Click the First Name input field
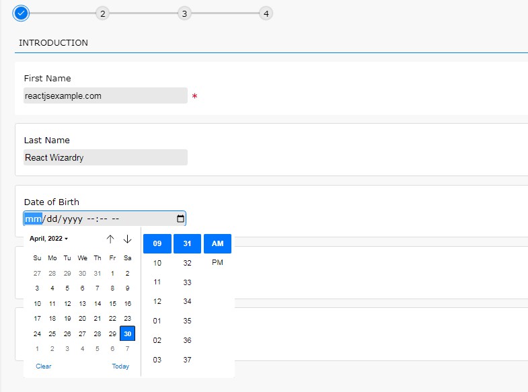This screenshot has height=392, width=528. [x=105, y=95]
